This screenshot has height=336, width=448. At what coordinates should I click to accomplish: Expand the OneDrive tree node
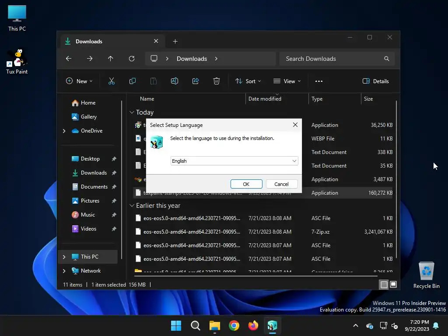pos(64,131)
